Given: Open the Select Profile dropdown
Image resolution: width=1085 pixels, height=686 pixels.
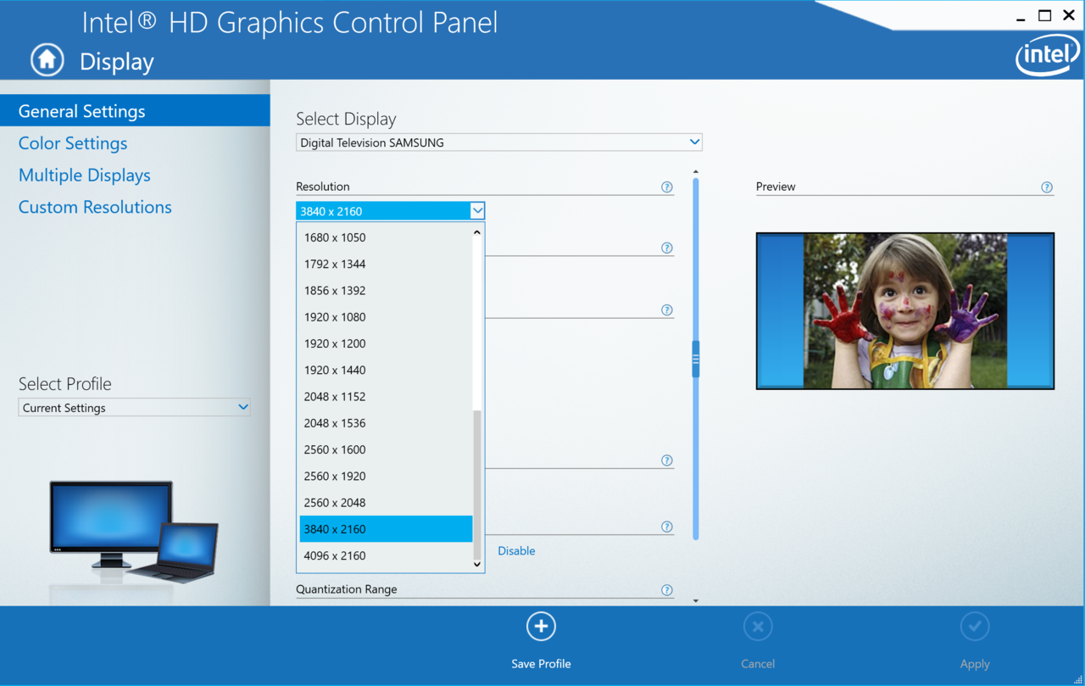Looking at the screenshot, I should point(243,408).
